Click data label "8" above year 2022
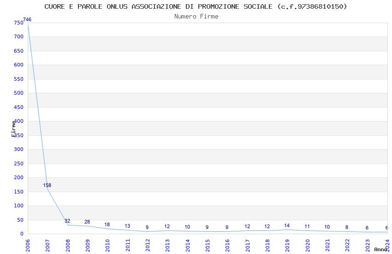The width and height of the screenshot is (392, 254). pos(347,227)
